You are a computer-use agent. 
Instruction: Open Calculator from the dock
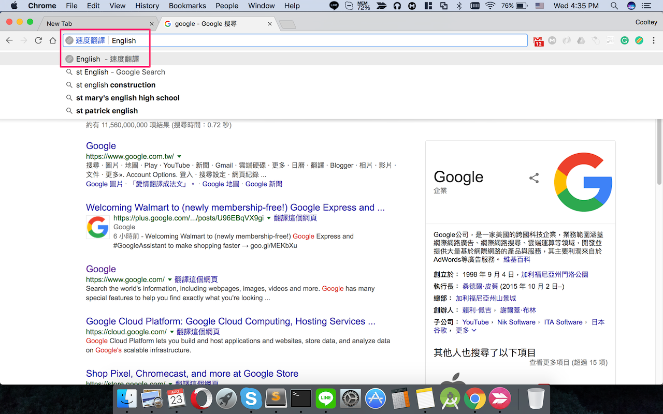[x=400, y=398]
